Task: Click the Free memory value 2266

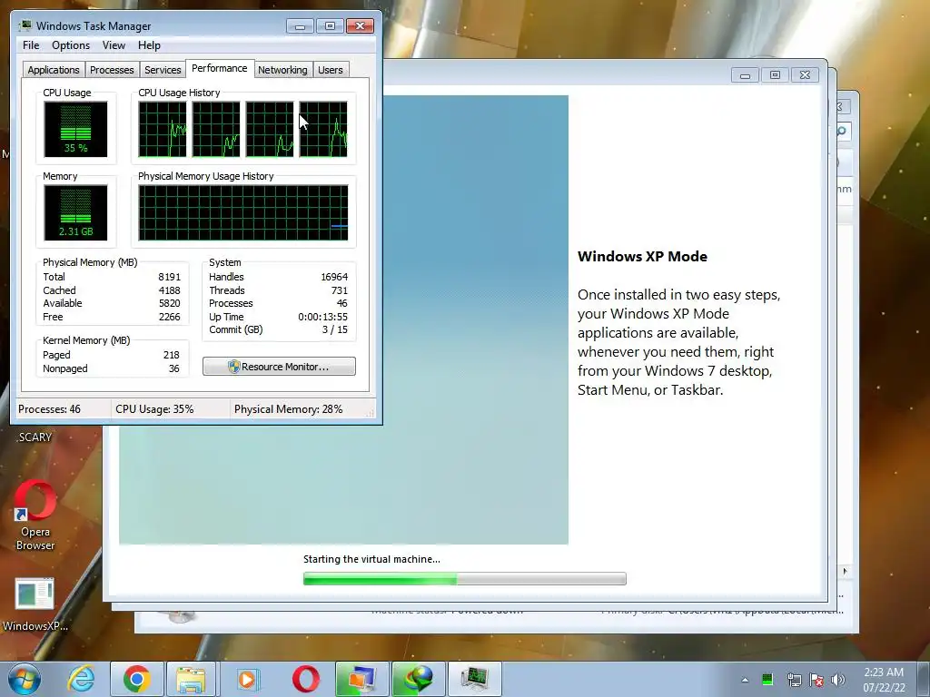Action: 169,317
